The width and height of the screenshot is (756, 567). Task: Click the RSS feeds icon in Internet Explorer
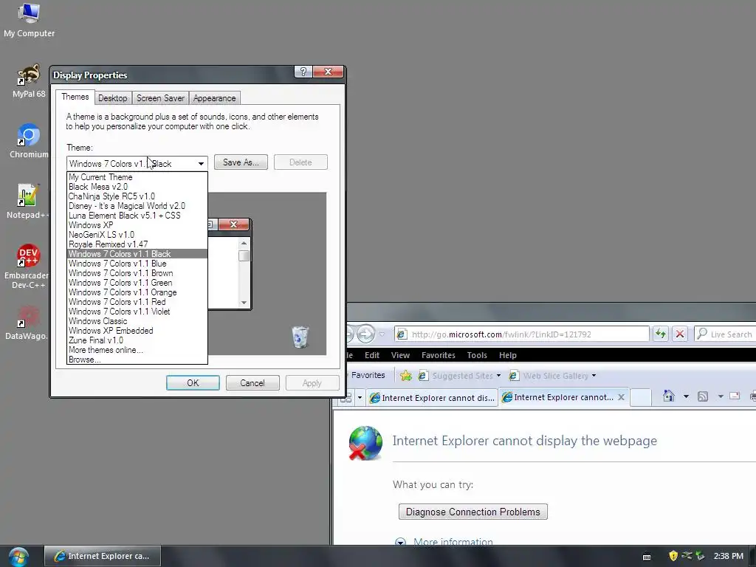coord(703,396)
